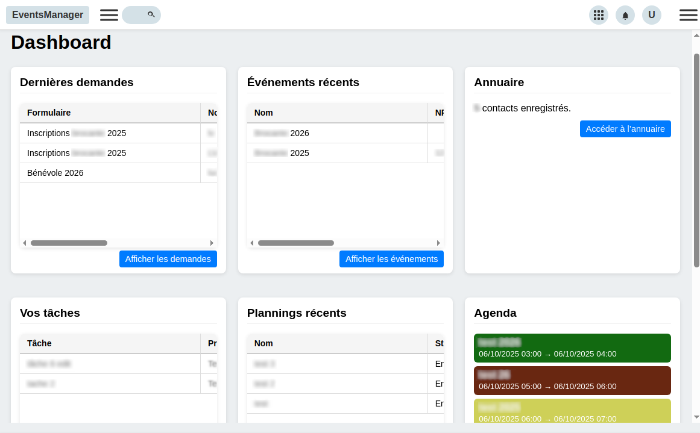Click Afficher les demandes button
The image size is (700, 433).
[168, 259]
